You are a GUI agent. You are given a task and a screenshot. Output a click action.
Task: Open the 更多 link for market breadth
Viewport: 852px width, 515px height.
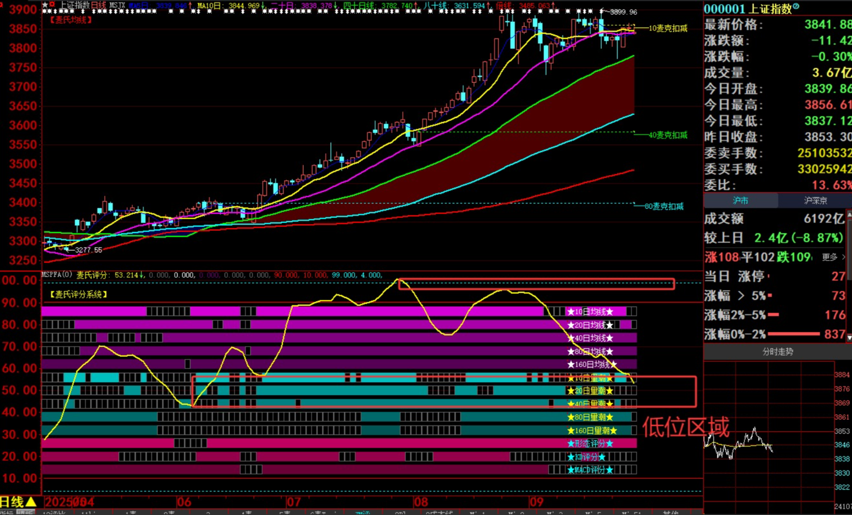coord(833,257)
